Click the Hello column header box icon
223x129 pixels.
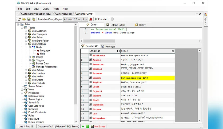(x=173, y=51)
